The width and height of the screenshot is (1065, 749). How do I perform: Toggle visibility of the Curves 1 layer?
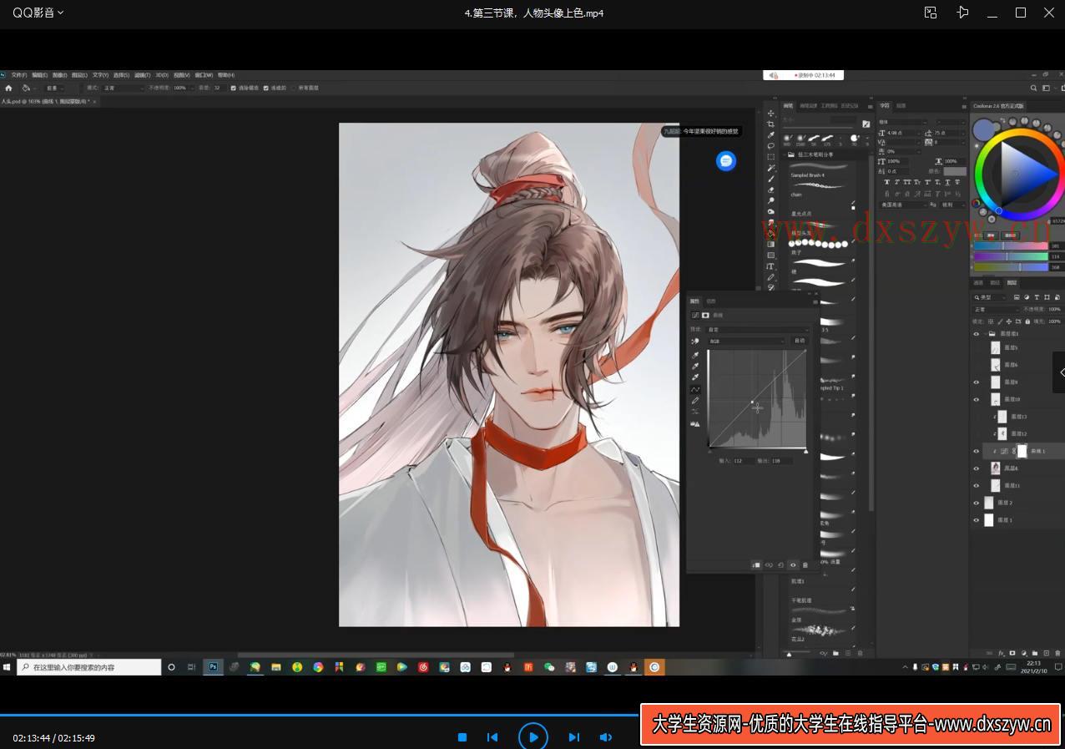pos(977,451)
